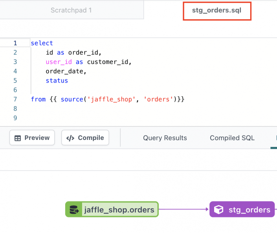Switch to the Scratchpad 1 tab

71,10
